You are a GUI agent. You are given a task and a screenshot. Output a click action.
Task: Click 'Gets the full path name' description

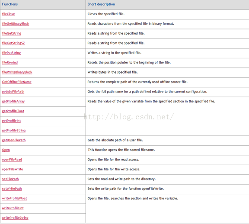click(147, 92)
